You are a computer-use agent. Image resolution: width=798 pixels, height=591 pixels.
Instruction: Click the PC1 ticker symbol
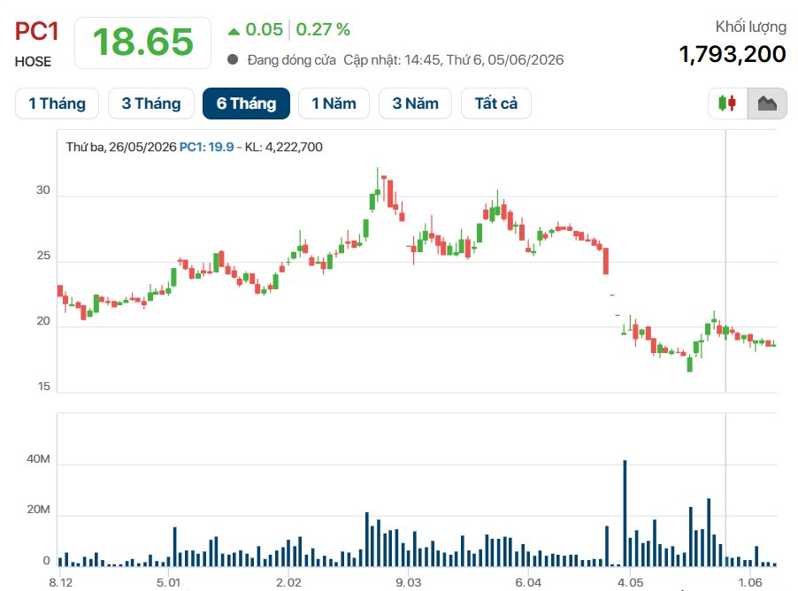(36, 32)
